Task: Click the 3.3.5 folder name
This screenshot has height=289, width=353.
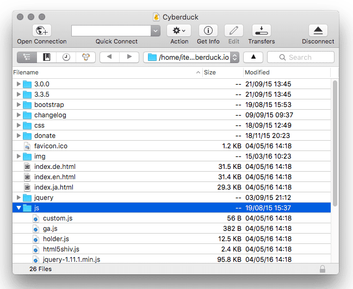Action: click(x=42, y=94)
